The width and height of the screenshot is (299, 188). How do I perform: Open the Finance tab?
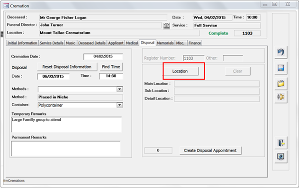pyautogui.click(x=194, y=43)
